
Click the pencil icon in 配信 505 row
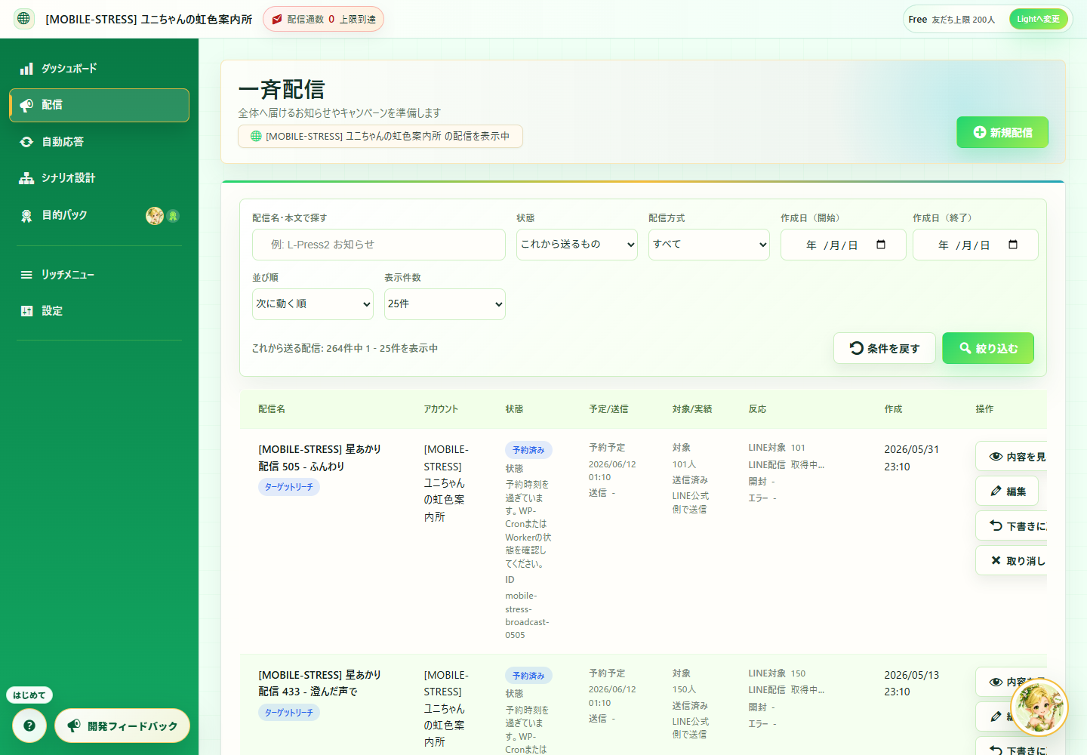pyautogui.click(x=996, y=492)
